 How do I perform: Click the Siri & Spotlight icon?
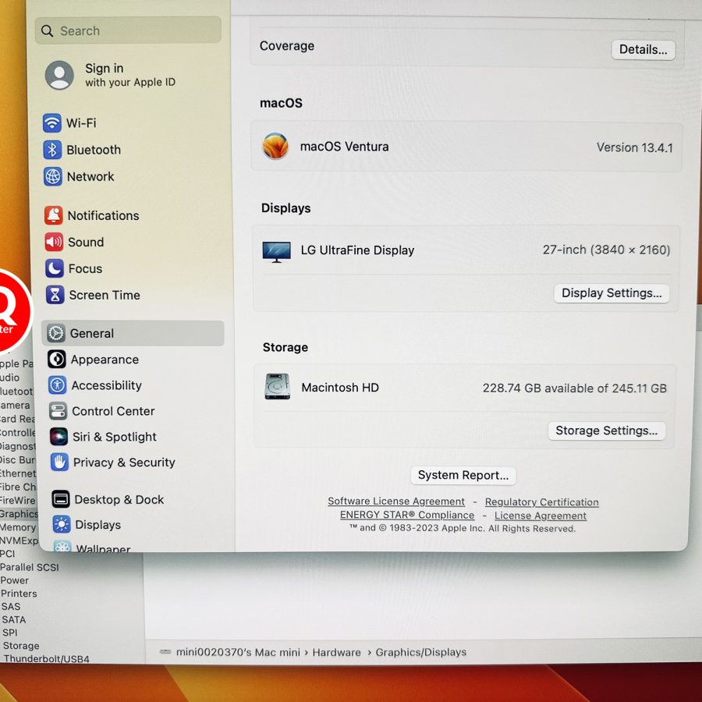(58, 437)
